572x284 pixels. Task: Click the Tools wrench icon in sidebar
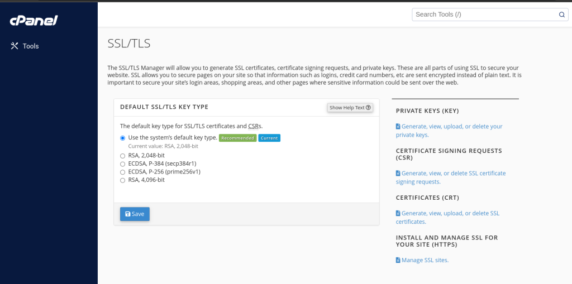tap(14, 46)
